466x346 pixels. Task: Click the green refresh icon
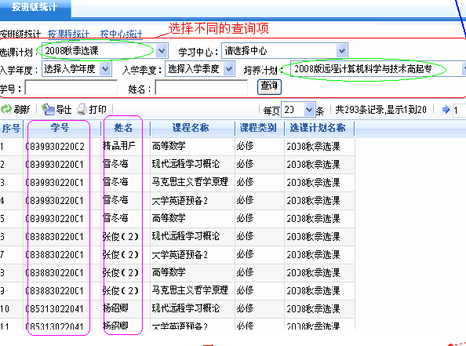6,109
